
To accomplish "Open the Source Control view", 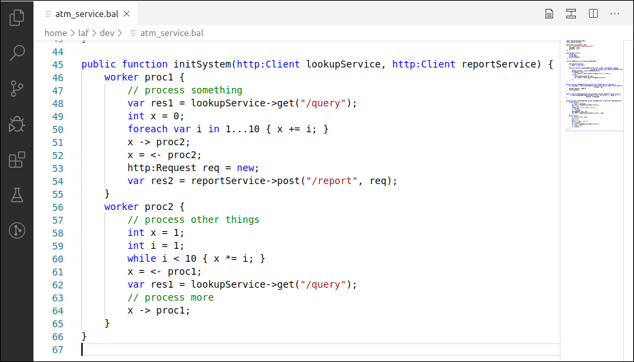I will click(16, 89).
